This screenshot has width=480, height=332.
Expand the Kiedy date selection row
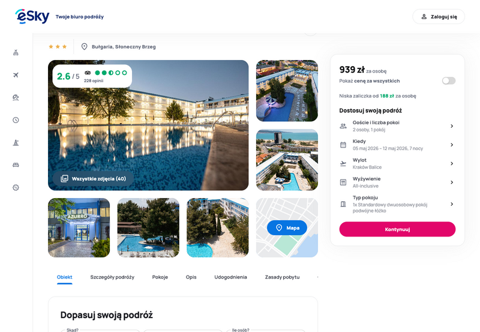(397, 145)
